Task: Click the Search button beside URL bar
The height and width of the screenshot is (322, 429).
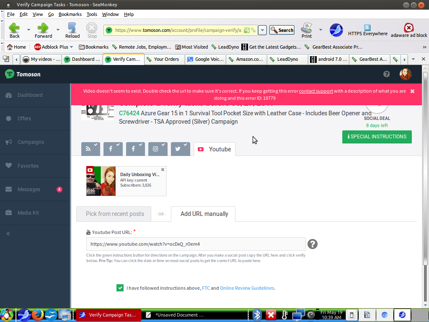Action: point(282,30)
